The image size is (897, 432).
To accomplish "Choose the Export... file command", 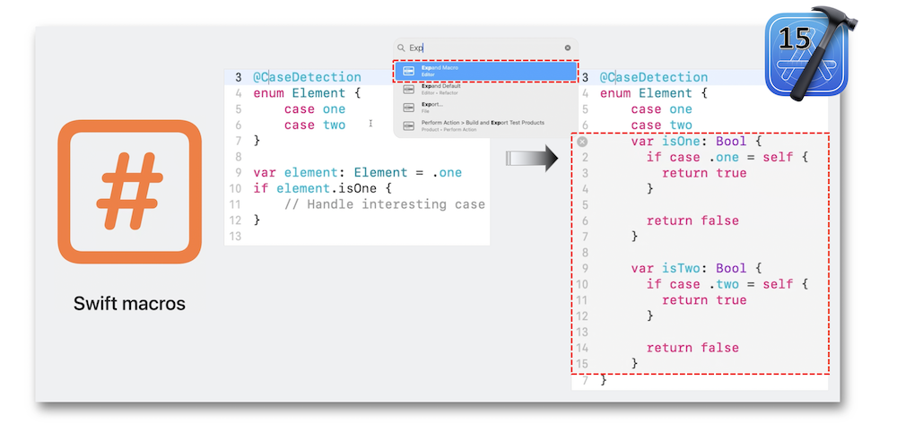I will [485, 108].
